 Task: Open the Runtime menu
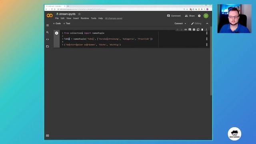point(85,18)
